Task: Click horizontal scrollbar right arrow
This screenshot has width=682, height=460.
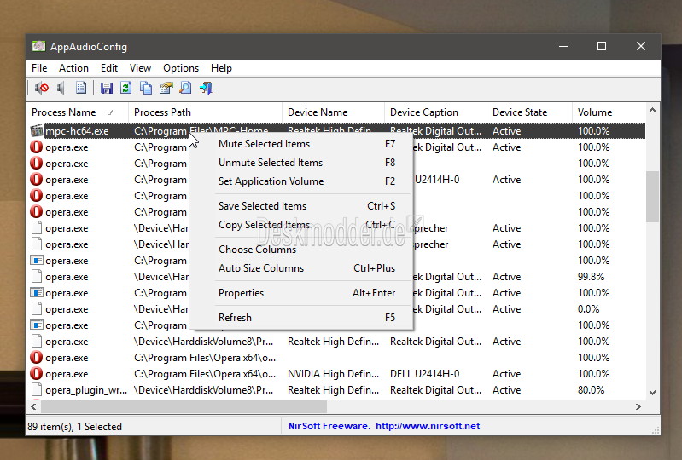Action: [638, 406]
